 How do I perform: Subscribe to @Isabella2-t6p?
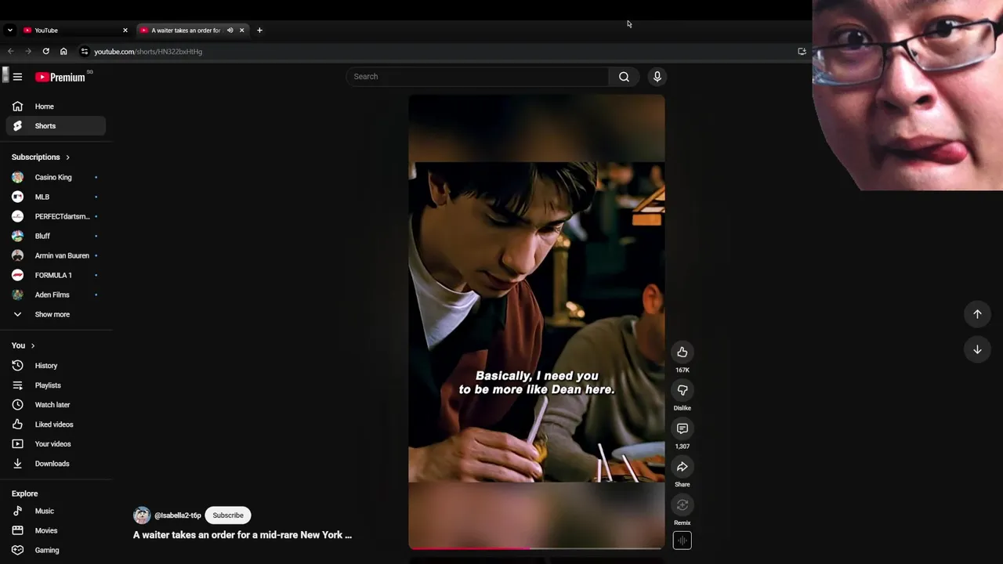tap(228, 515)
